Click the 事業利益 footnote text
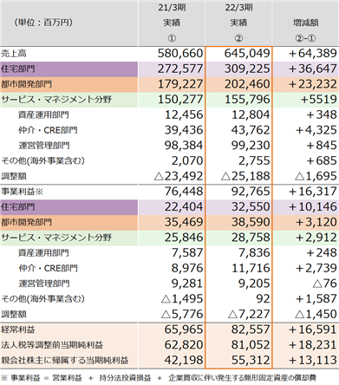The height and width of the screenshot is (385, 339). (159, 378)
